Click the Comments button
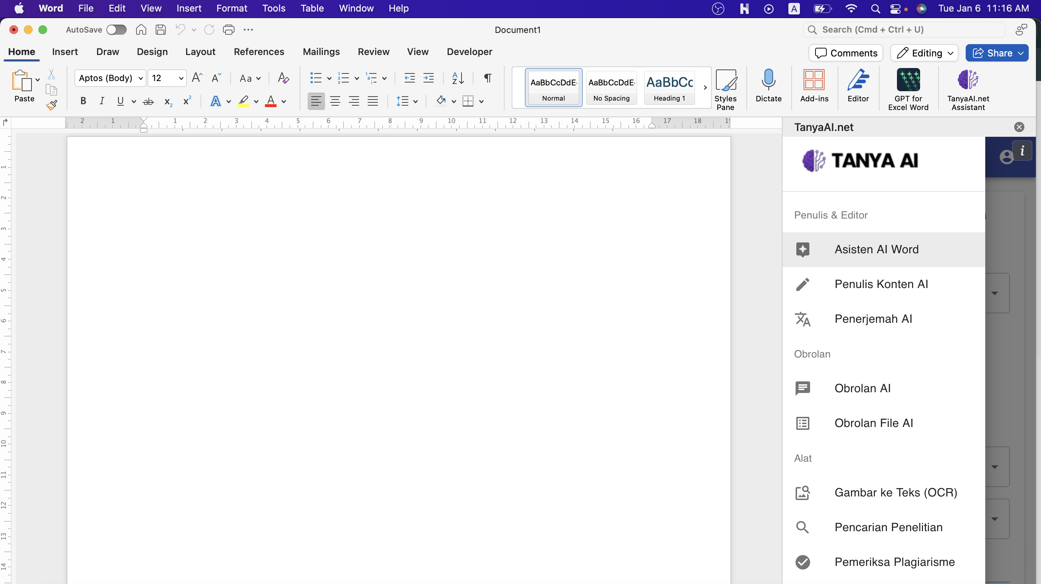1041x584 pixels. (846, 53)
